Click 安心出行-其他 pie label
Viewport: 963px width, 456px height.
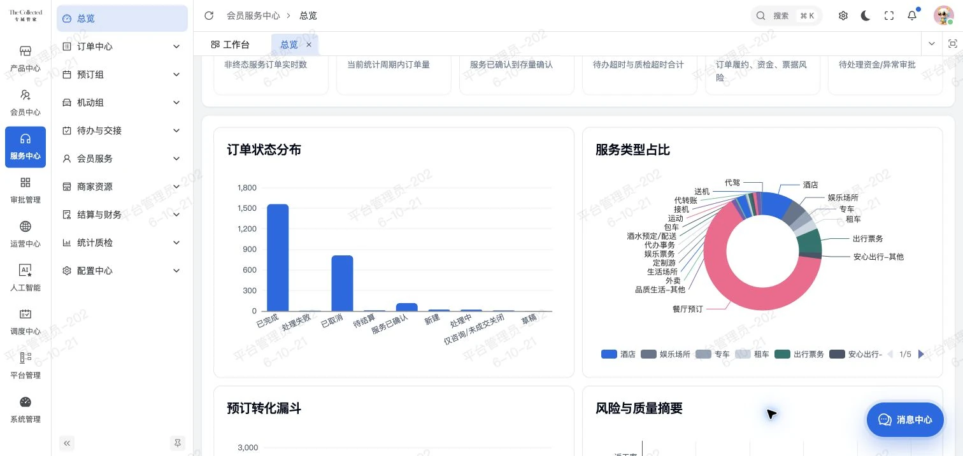(878, 257)
